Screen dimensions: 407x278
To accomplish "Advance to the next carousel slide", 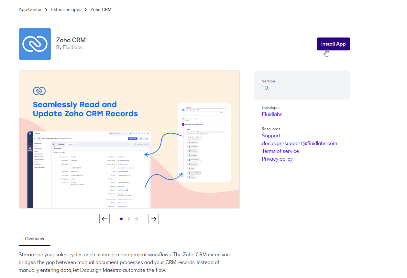I will click(154, 219).
